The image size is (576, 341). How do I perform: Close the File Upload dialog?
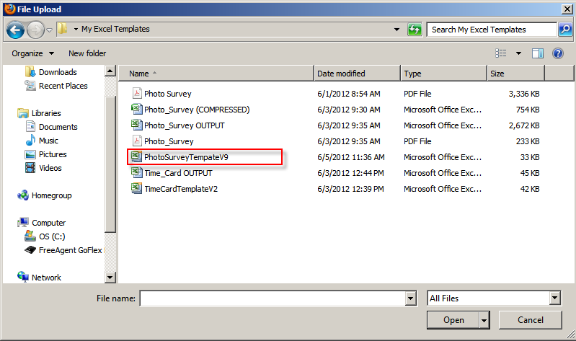coord(567,9)
